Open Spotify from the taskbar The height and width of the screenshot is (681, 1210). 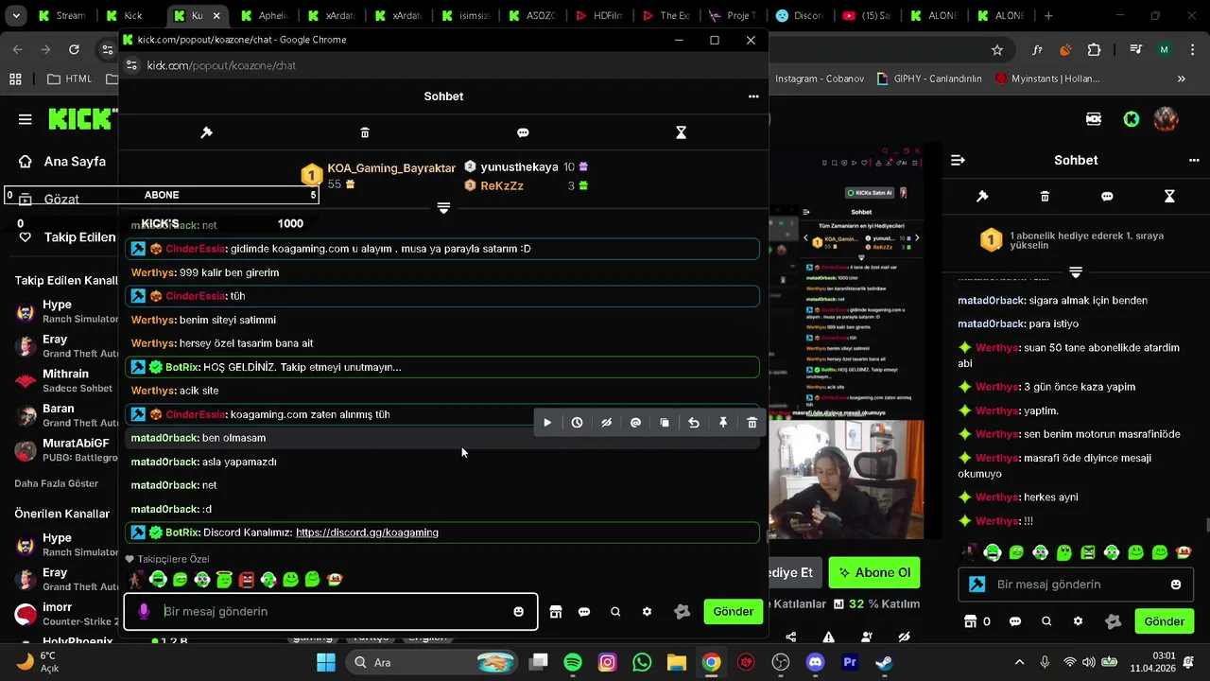[x=573, y=663]
